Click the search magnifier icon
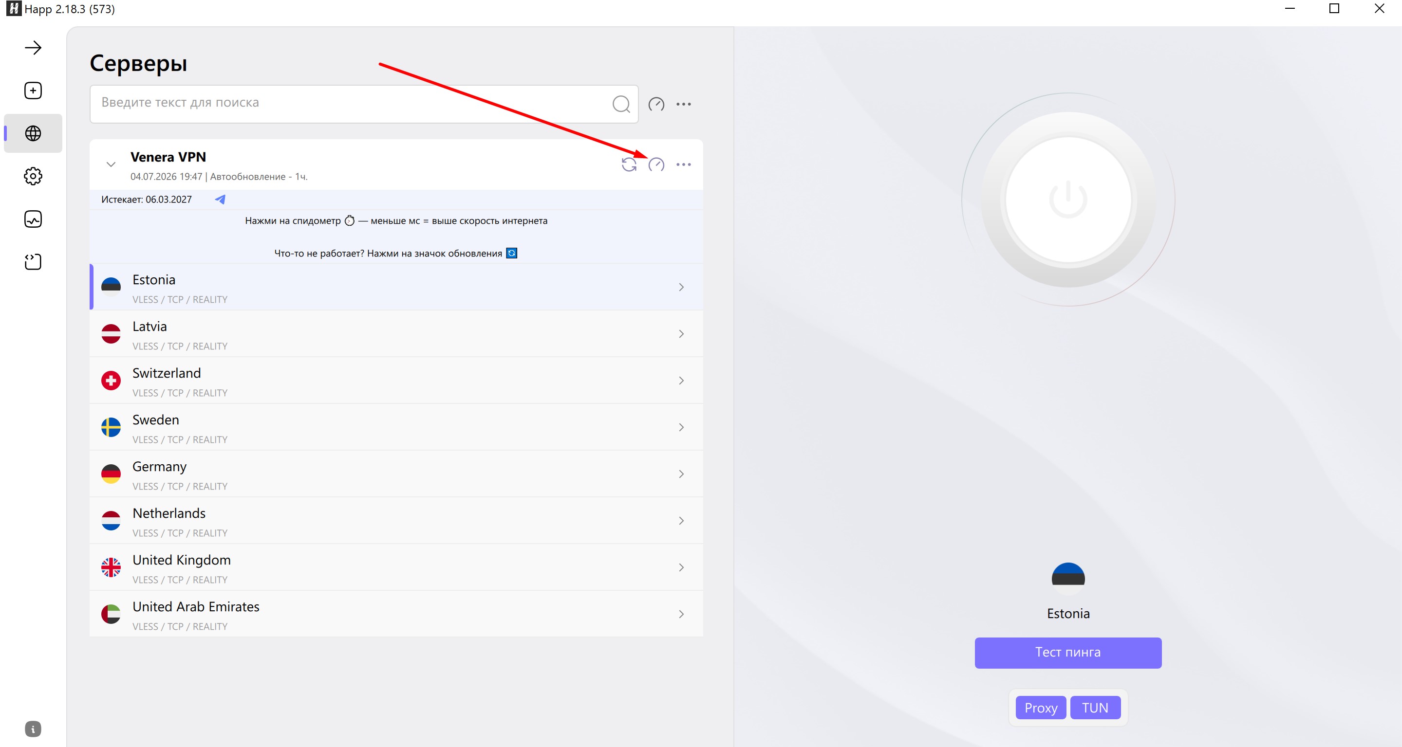This screenshot has width=1402, height=747. [621, 104]
